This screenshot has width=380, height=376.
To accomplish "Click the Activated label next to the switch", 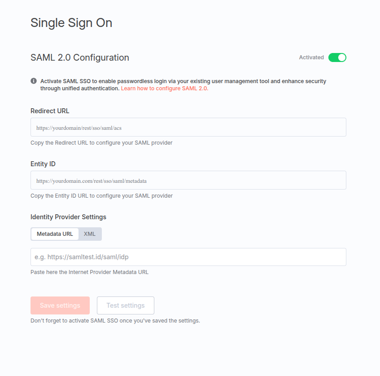I will click(x=311, y=58).
